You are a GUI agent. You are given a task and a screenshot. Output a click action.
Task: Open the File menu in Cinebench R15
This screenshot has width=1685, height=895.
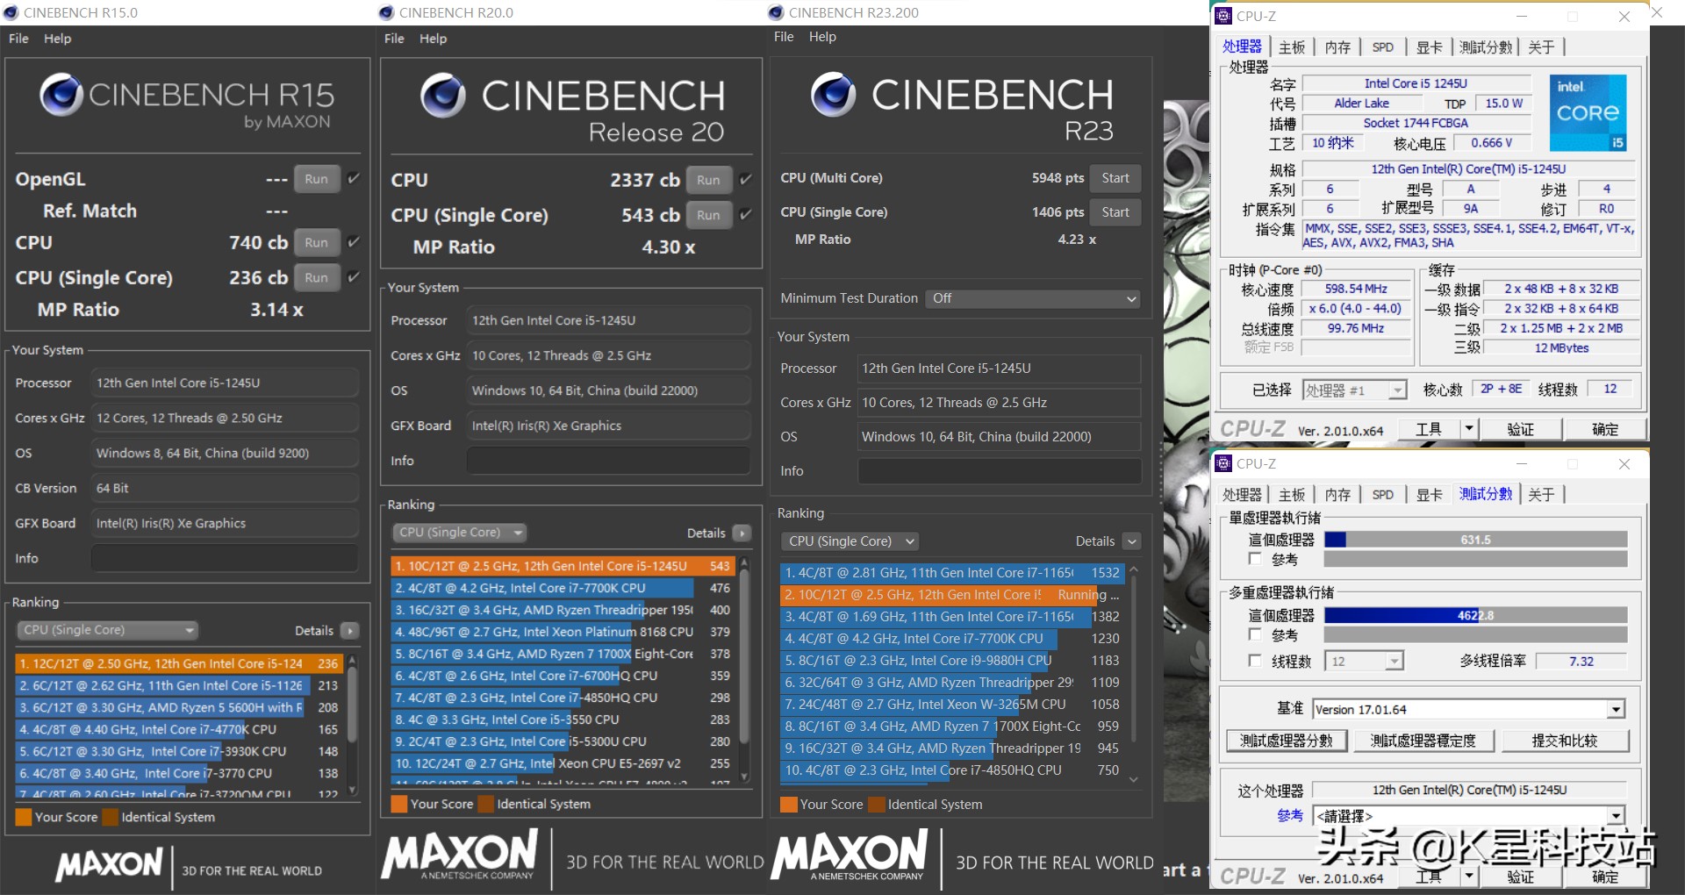tap(18, 39)
